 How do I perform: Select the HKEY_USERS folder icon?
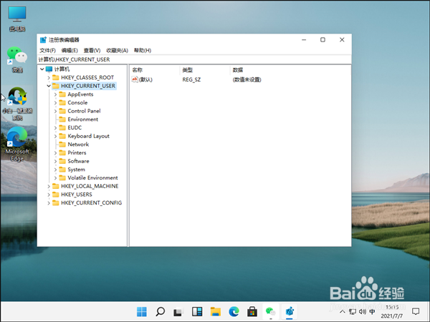pos(56,195)
